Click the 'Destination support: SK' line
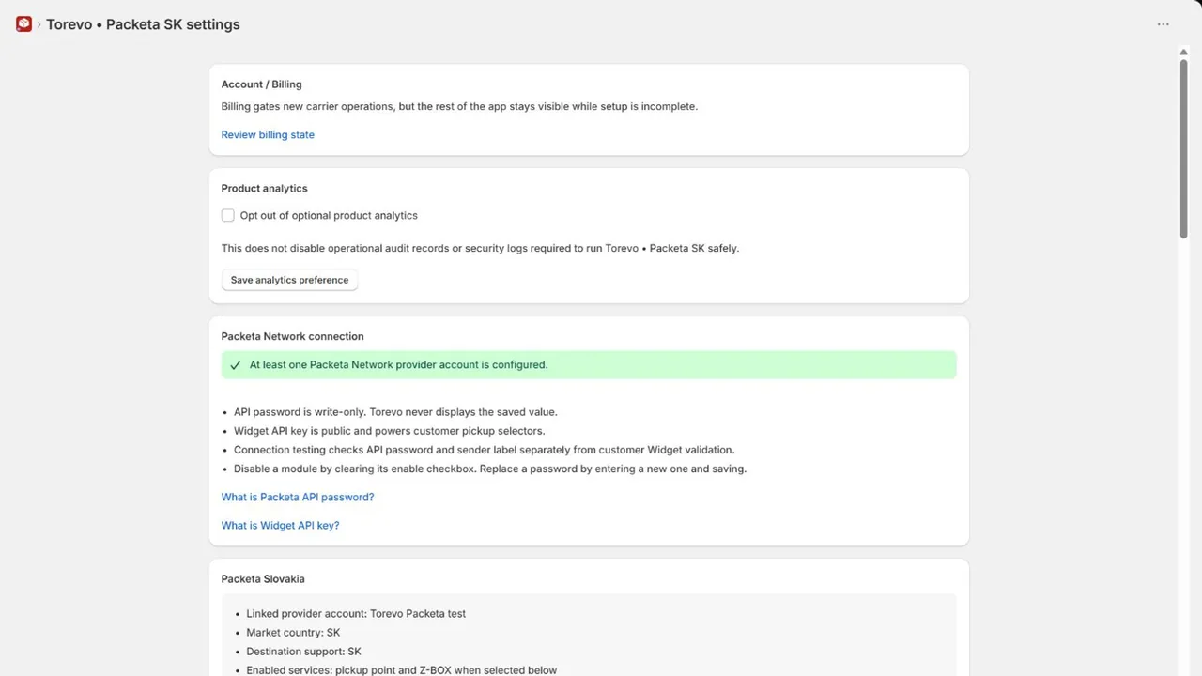The width and height of the screenshot is (1202, 676). pos(303,652)
